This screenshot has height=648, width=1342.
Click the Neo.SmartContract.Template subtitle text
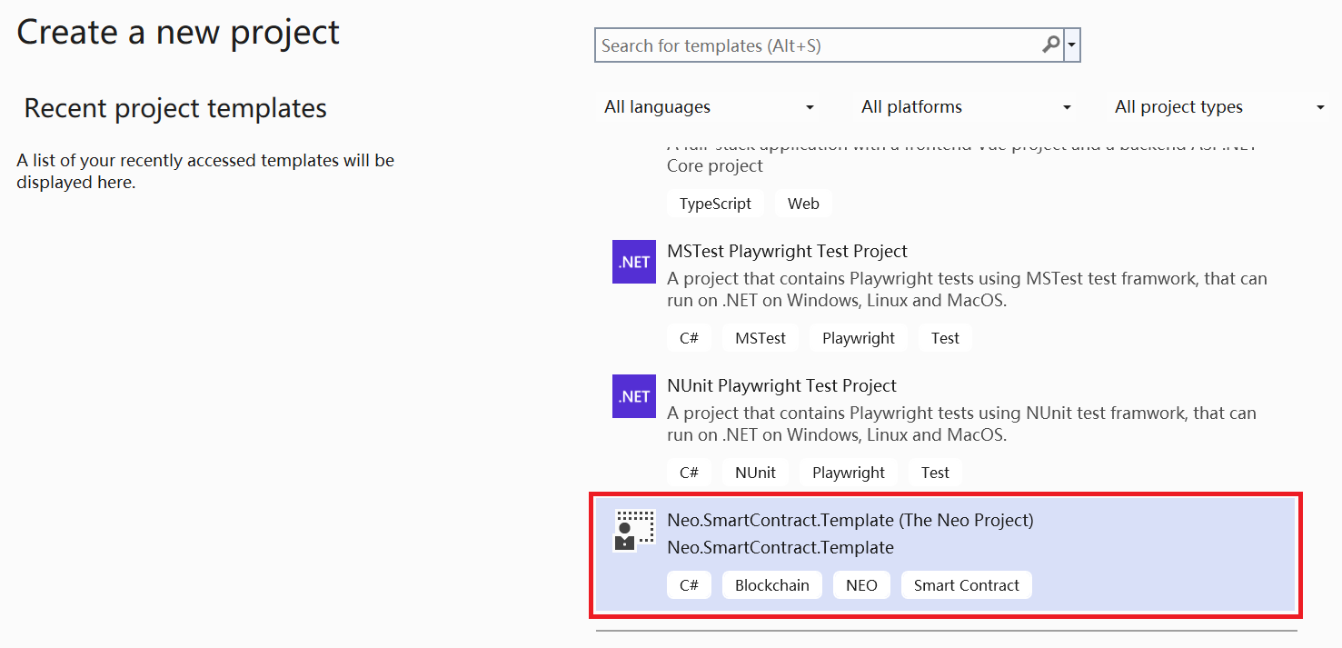pyautogui.click(x=780, y=547)
